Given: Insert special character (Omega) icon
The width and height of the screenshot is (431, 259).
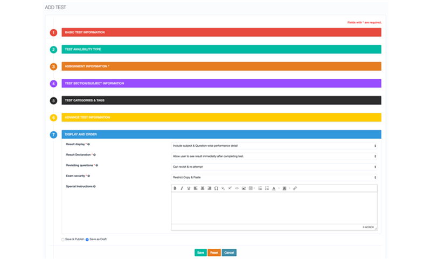Looking at the screenshot, I should 216,188.
